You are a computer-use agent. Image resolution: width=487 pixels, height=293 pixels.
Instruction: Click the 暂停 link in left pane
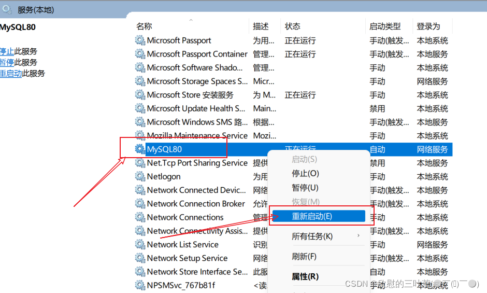tap(7, 63)
